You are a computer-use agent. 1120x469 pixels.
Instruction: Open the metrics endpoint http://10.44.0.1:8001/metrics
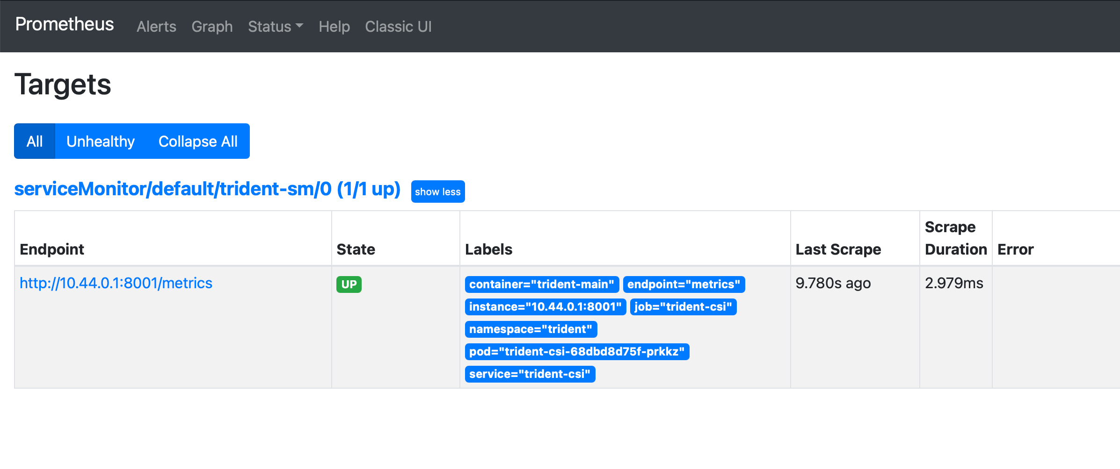[x=116, y=283]
